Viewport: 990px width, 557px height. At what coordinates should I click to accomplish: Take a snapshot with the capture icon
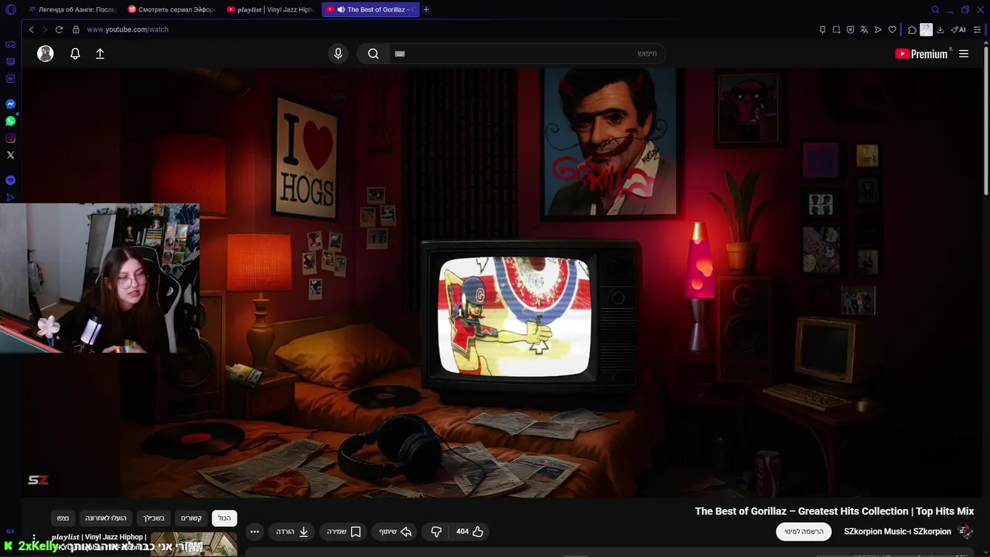(836, 29)
